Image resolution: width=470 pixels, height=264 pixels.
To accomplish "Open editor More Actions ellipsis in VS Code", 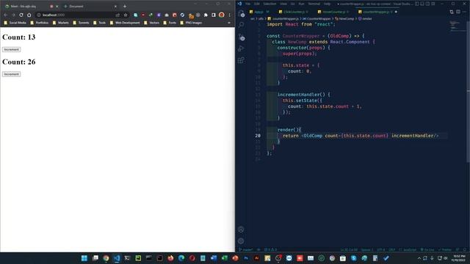I will pos(465,12).
